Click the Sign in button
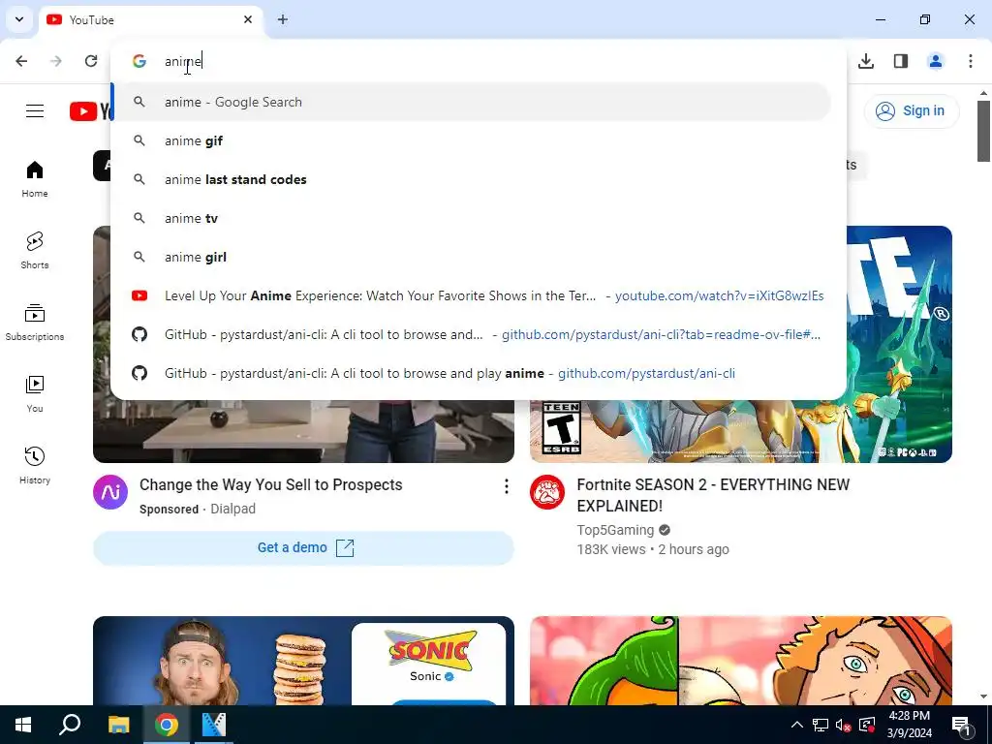The image size is (992, 744). 911,110
